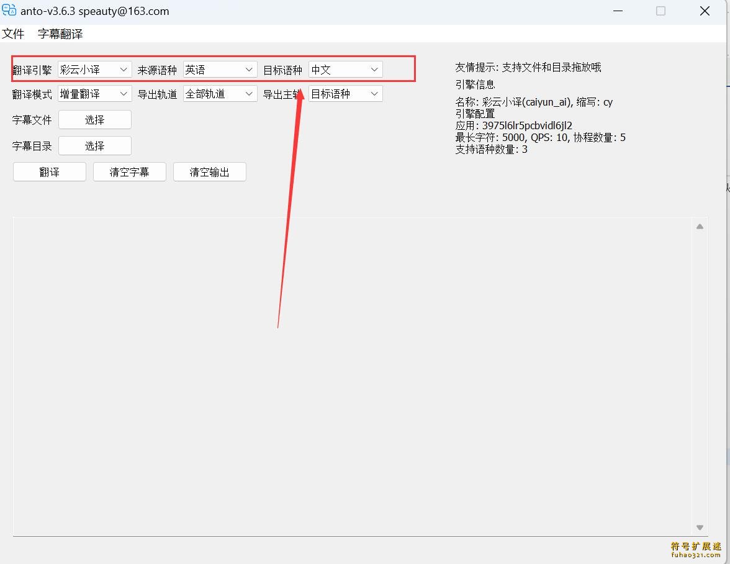The height and width of the screenshot is (564, 730).
Task: Open the 导出主轨 dropdown showing 目标语种
Action: click(345, 94)
